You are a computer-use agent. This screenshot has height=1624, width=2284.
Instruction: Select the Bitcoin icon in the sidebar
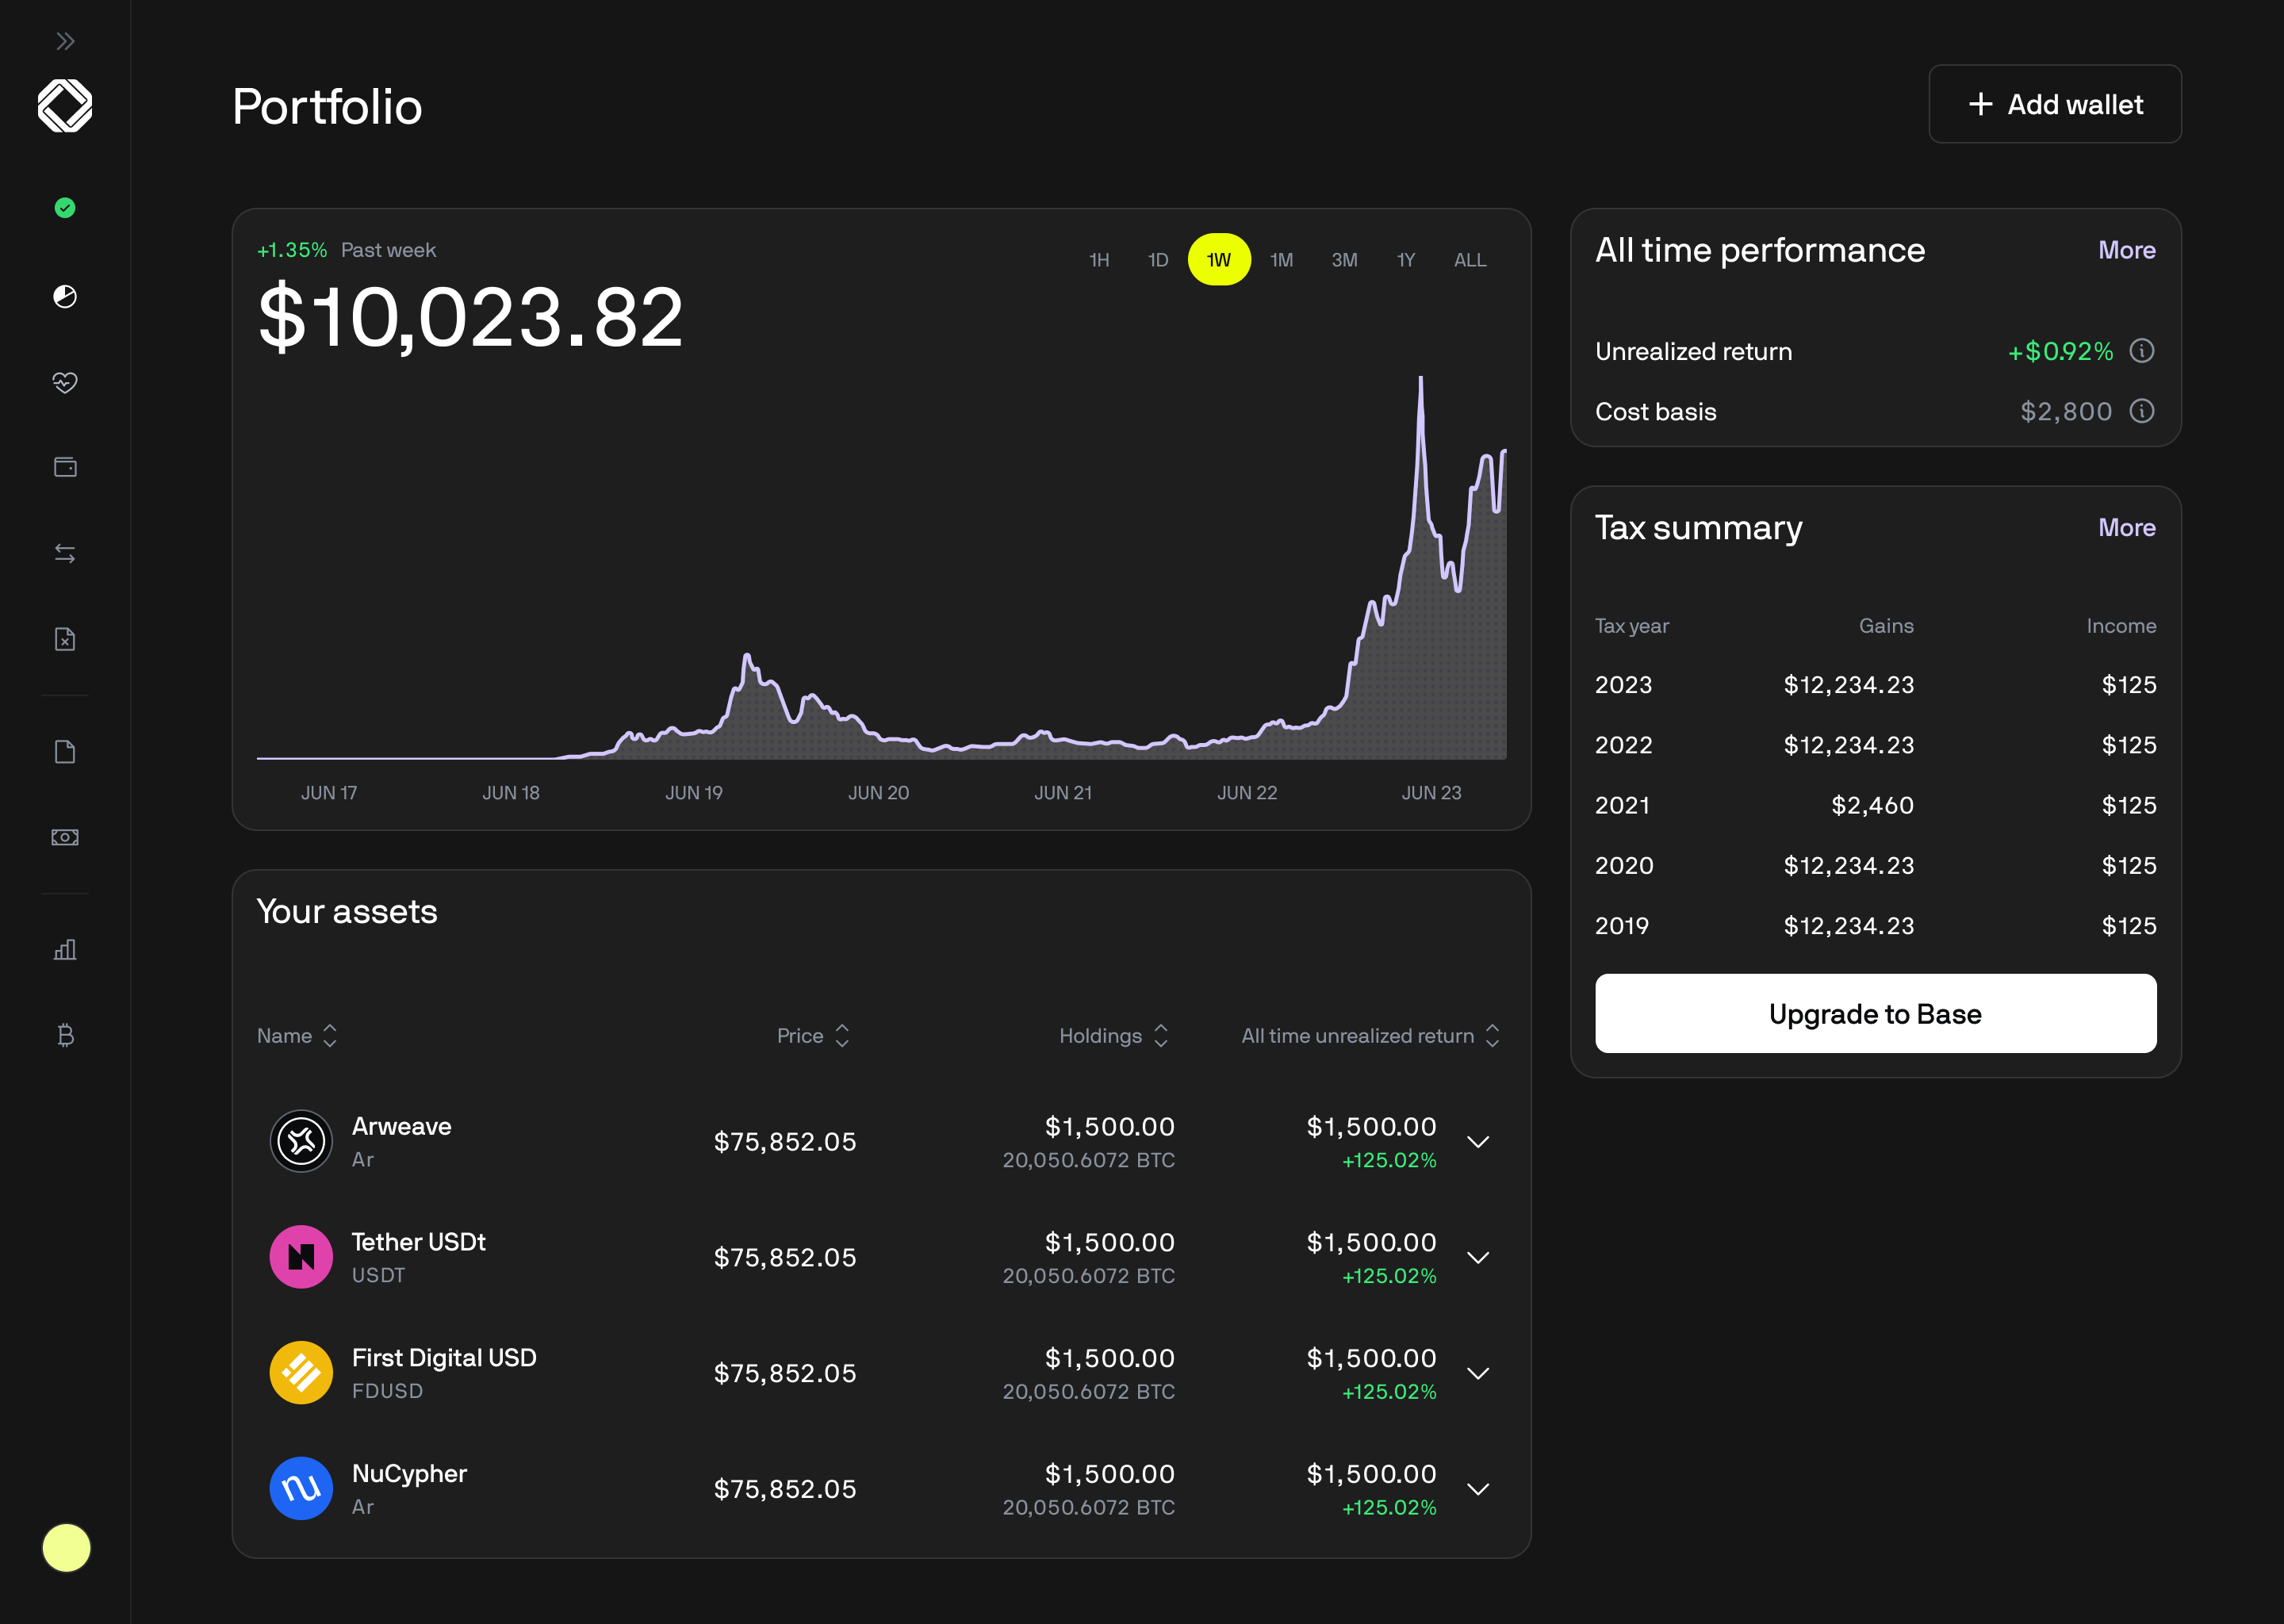pyautogui.click(x=64, y=1036)
